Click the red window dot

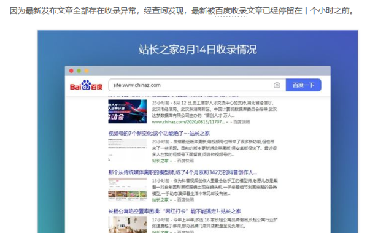click(x=71, y=71)
